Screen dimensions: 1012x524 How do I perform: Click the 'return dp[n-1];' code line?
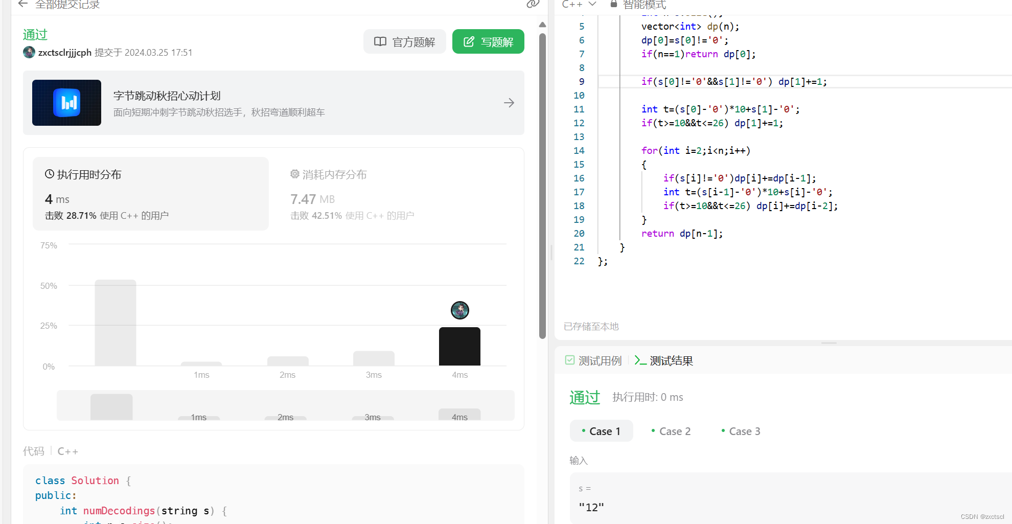tap(682, 234)
